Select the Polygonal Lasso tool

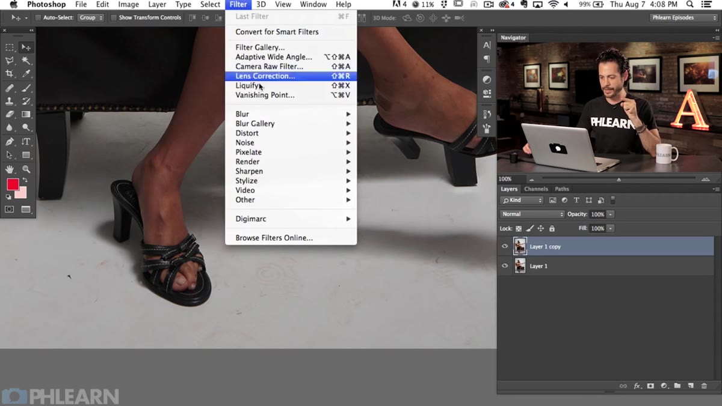[10, 61]
